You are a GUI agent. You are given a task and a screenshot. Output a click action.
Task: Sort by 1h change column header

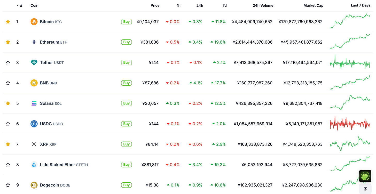[x=178, y=5]
